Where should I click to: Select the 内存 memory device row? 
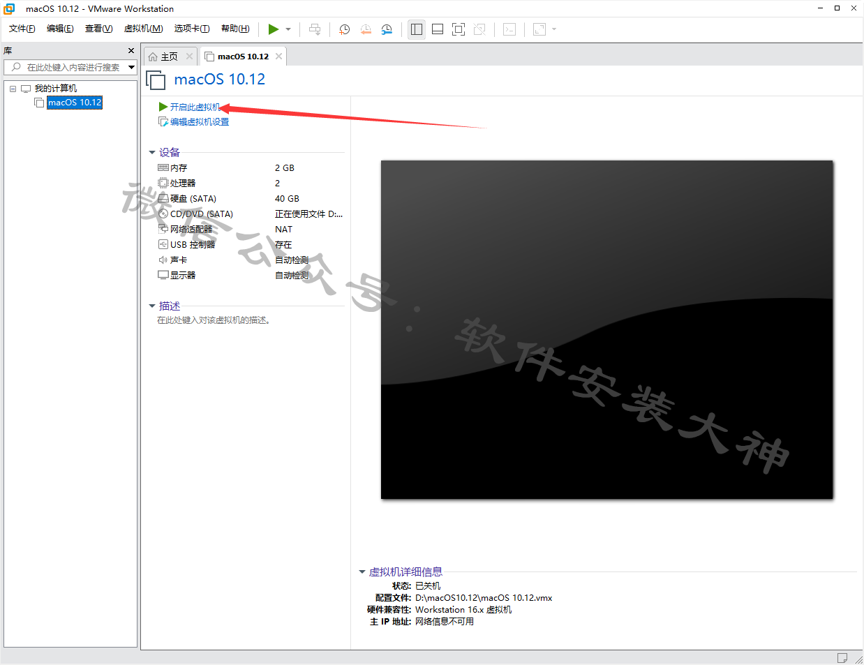(x=251, y=168)
